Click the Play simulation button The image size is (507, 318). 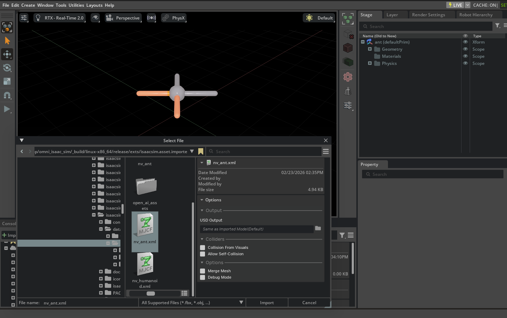(7, 109)
